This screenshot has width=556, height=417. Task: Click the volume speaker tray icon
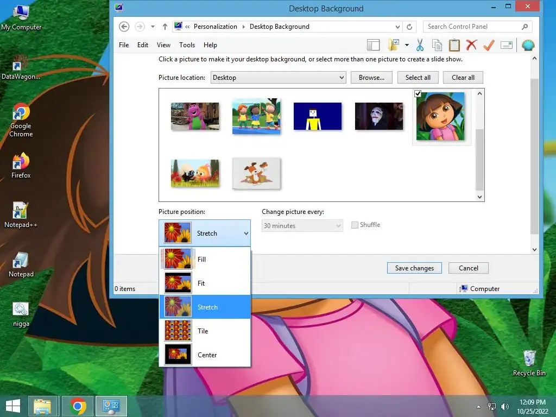click(505, 406)
